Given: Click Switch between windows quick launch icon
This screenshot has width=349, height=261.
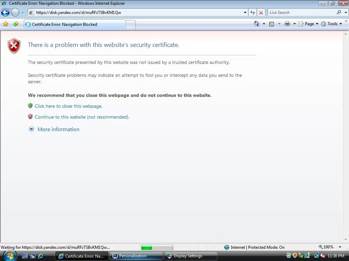Looking at the screenshot, I should [x=33, y=256].
